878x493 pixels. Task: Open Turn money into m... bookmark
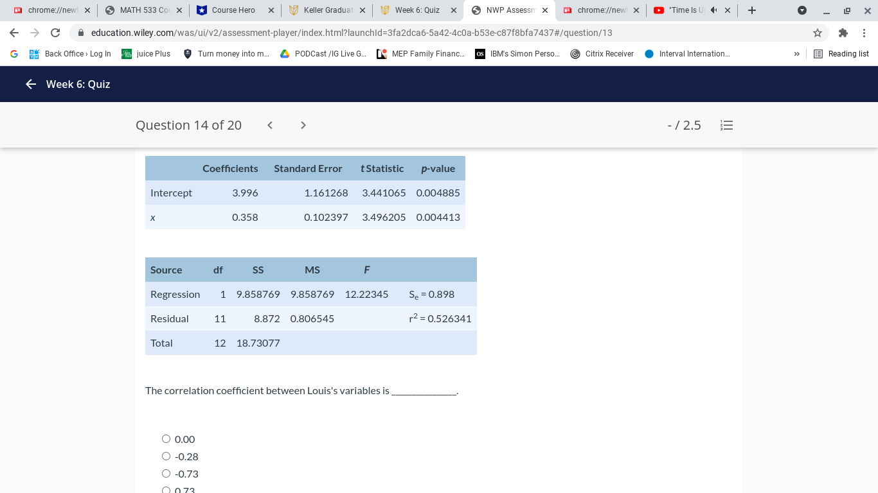tap(226, 54)
